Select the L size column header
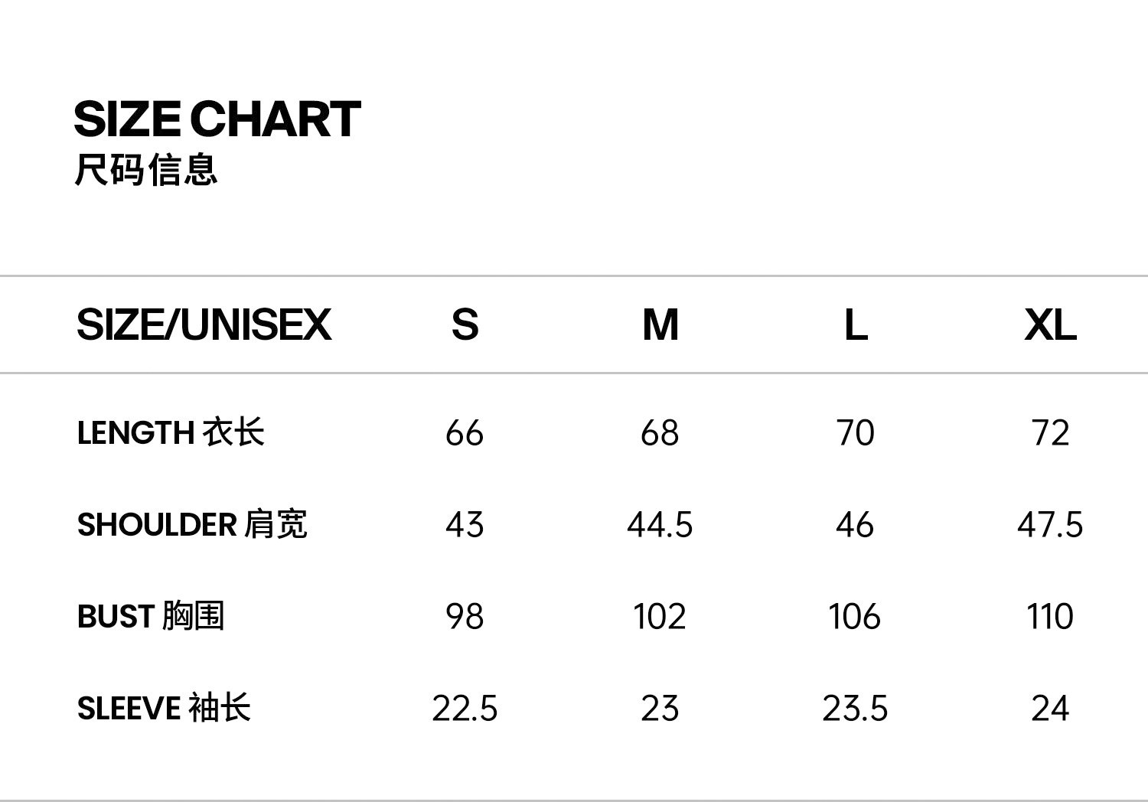The height and width of the screenshot is (802, 1148). tap(856, 324)
